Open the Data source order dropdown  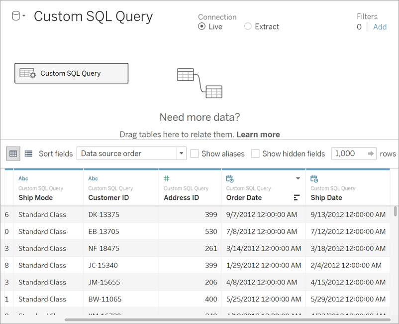(x=181, y=154)
